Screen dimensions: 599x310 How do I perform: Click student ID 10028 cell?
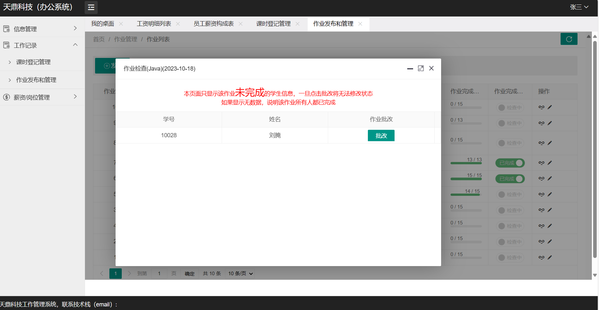tap(169, 135)
